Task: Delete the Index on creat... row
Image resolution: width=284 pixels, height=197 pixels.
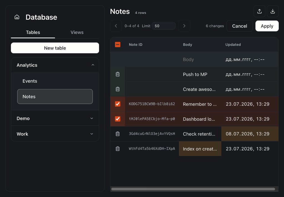Action: coord(118,149)
